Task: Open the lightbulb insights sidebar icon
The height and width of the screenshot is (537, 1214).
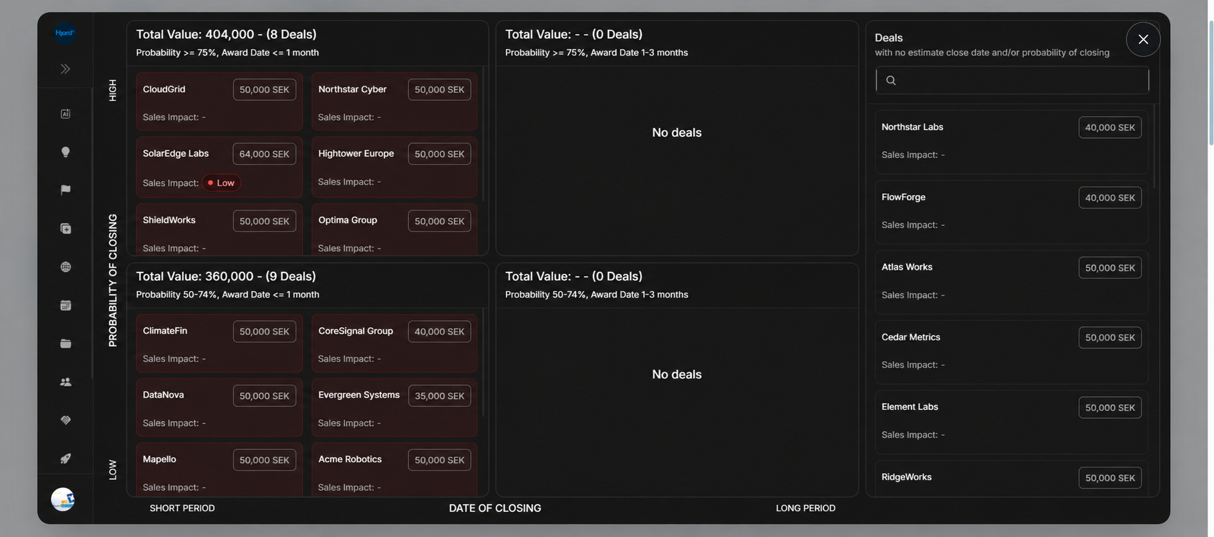Action: (x=66, y=152)
